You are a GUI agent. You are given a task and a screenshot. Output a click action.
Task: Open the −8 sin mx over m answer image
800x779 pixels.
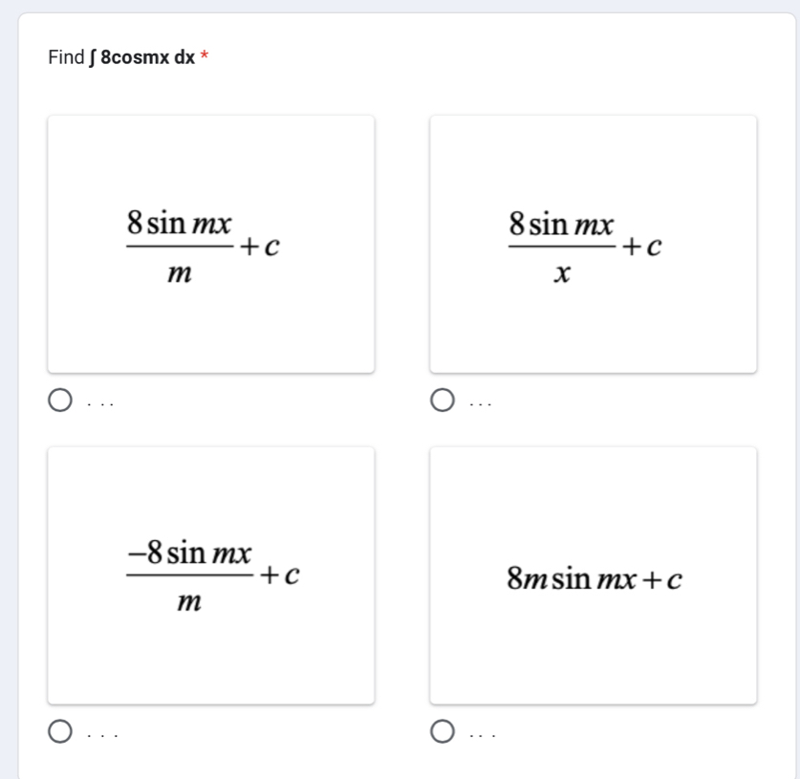click(x=211, y=575)
